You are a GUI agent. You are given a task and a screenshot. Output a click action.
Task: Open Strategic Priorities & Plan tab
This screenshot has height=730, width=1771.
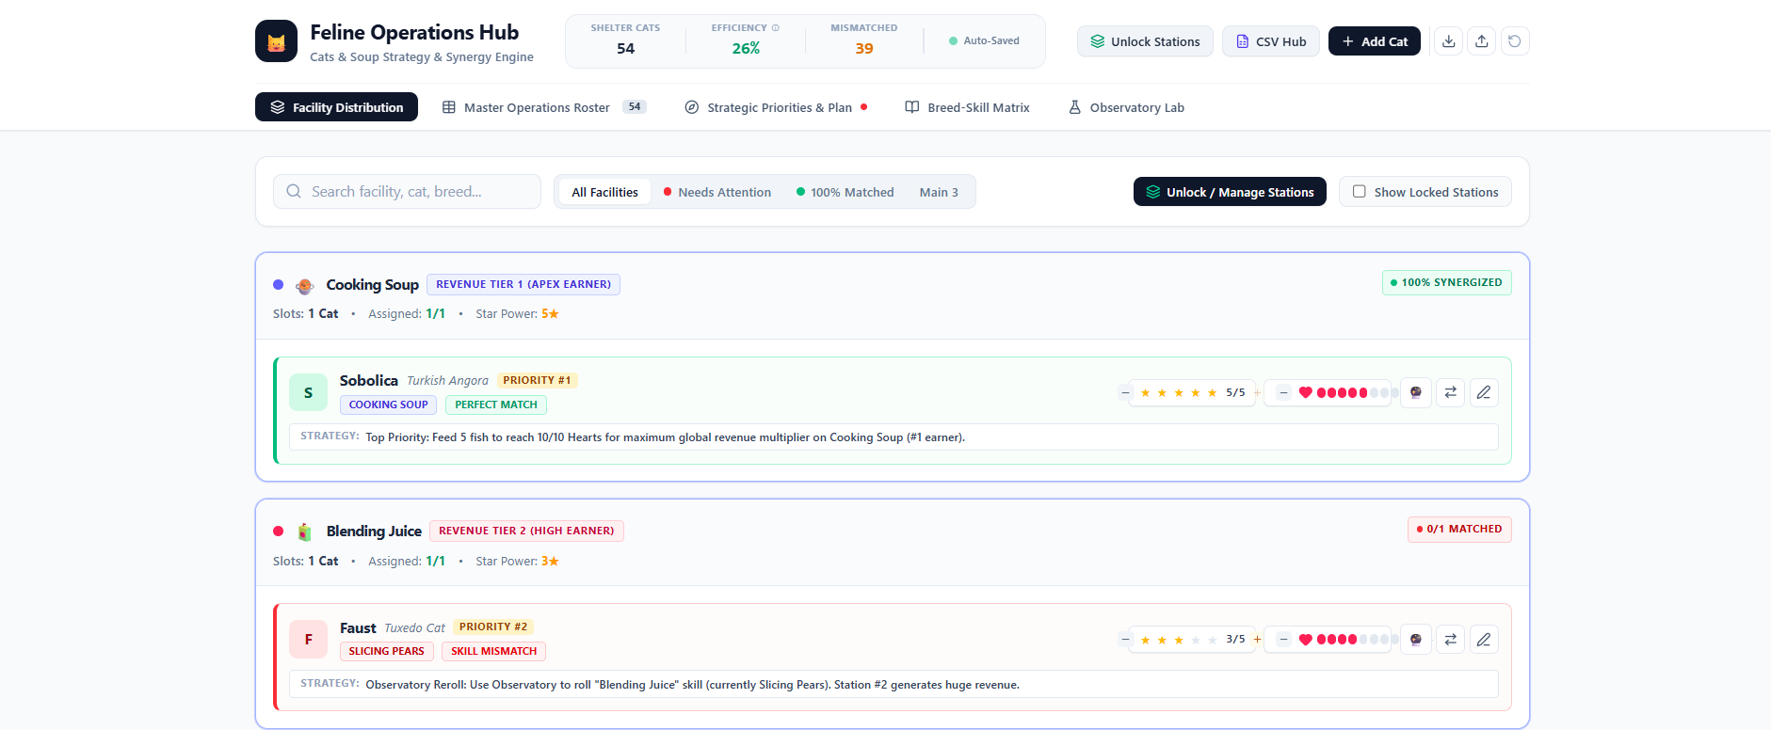777,107
